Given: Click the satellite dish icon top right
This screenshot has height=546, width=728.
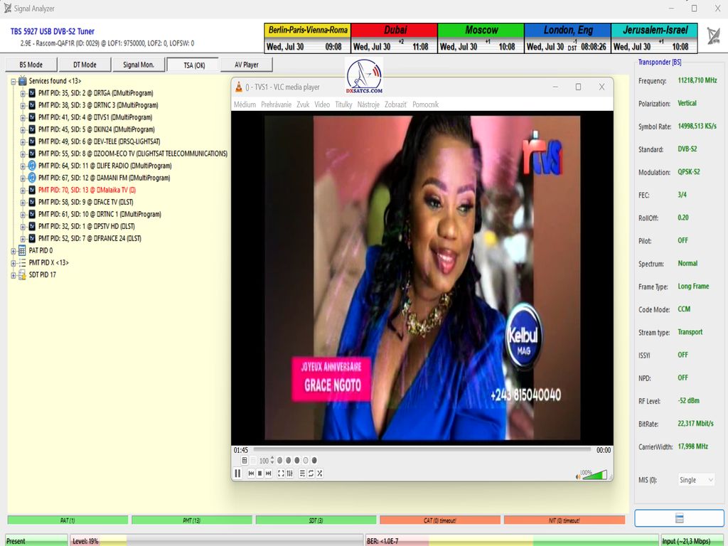Looking at the screenshot, I should [x=713, y=37].
